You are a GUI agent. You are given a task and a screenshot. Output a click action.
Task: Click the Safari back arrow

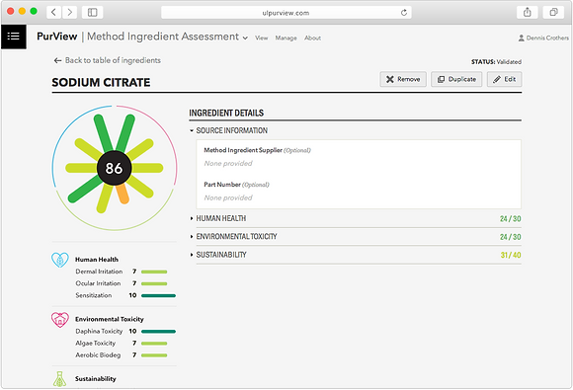click(53, 13)
